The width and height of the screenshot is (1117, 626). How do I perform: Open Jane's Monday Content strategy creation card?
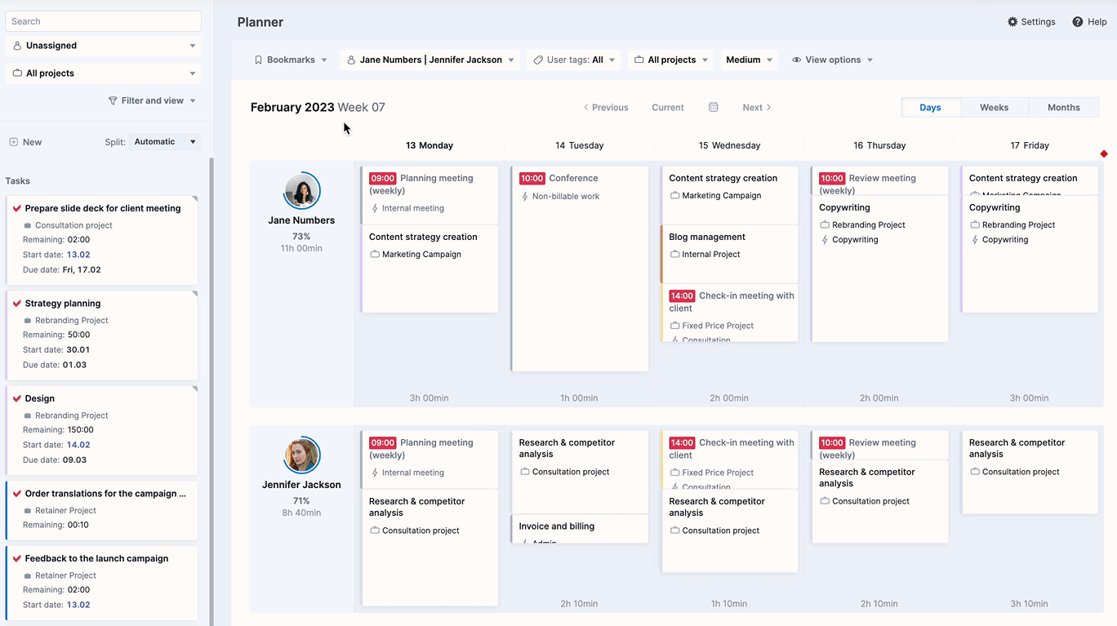tap(429, 269)
